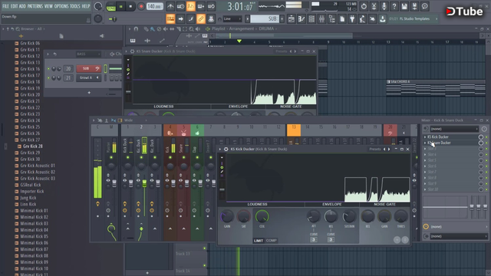Screen dimensions: 491x276
Task: Open the OPTIONS menu
Action: (x=61, y=6)
